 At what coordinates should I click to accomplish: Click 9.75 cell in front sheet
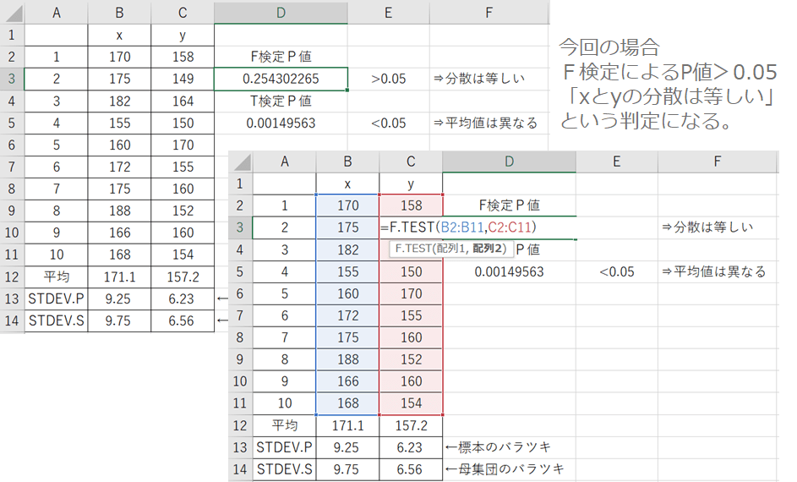point(347,469)
